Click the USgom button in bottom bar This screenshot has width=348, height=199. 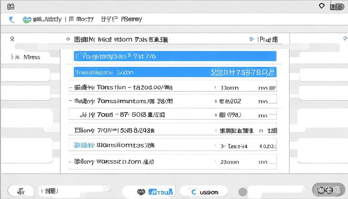[x=204, y=192]
